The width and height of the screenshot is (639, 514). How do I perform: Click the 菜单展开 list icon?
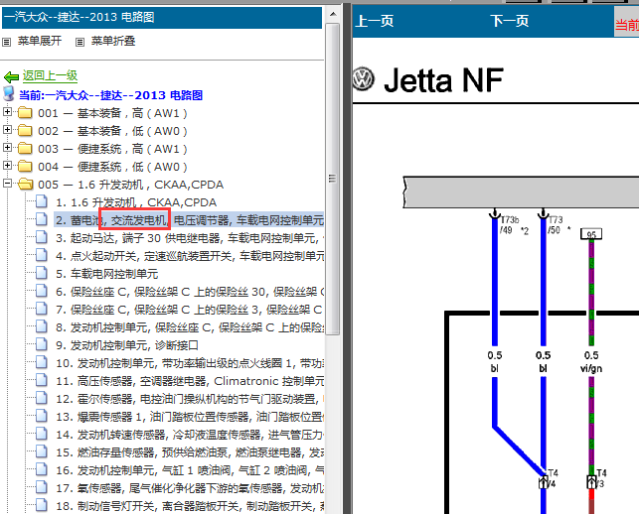[7, 42]
